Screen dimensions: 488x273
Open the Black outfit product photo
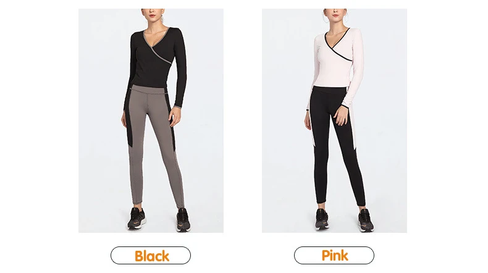pos(151,121)
